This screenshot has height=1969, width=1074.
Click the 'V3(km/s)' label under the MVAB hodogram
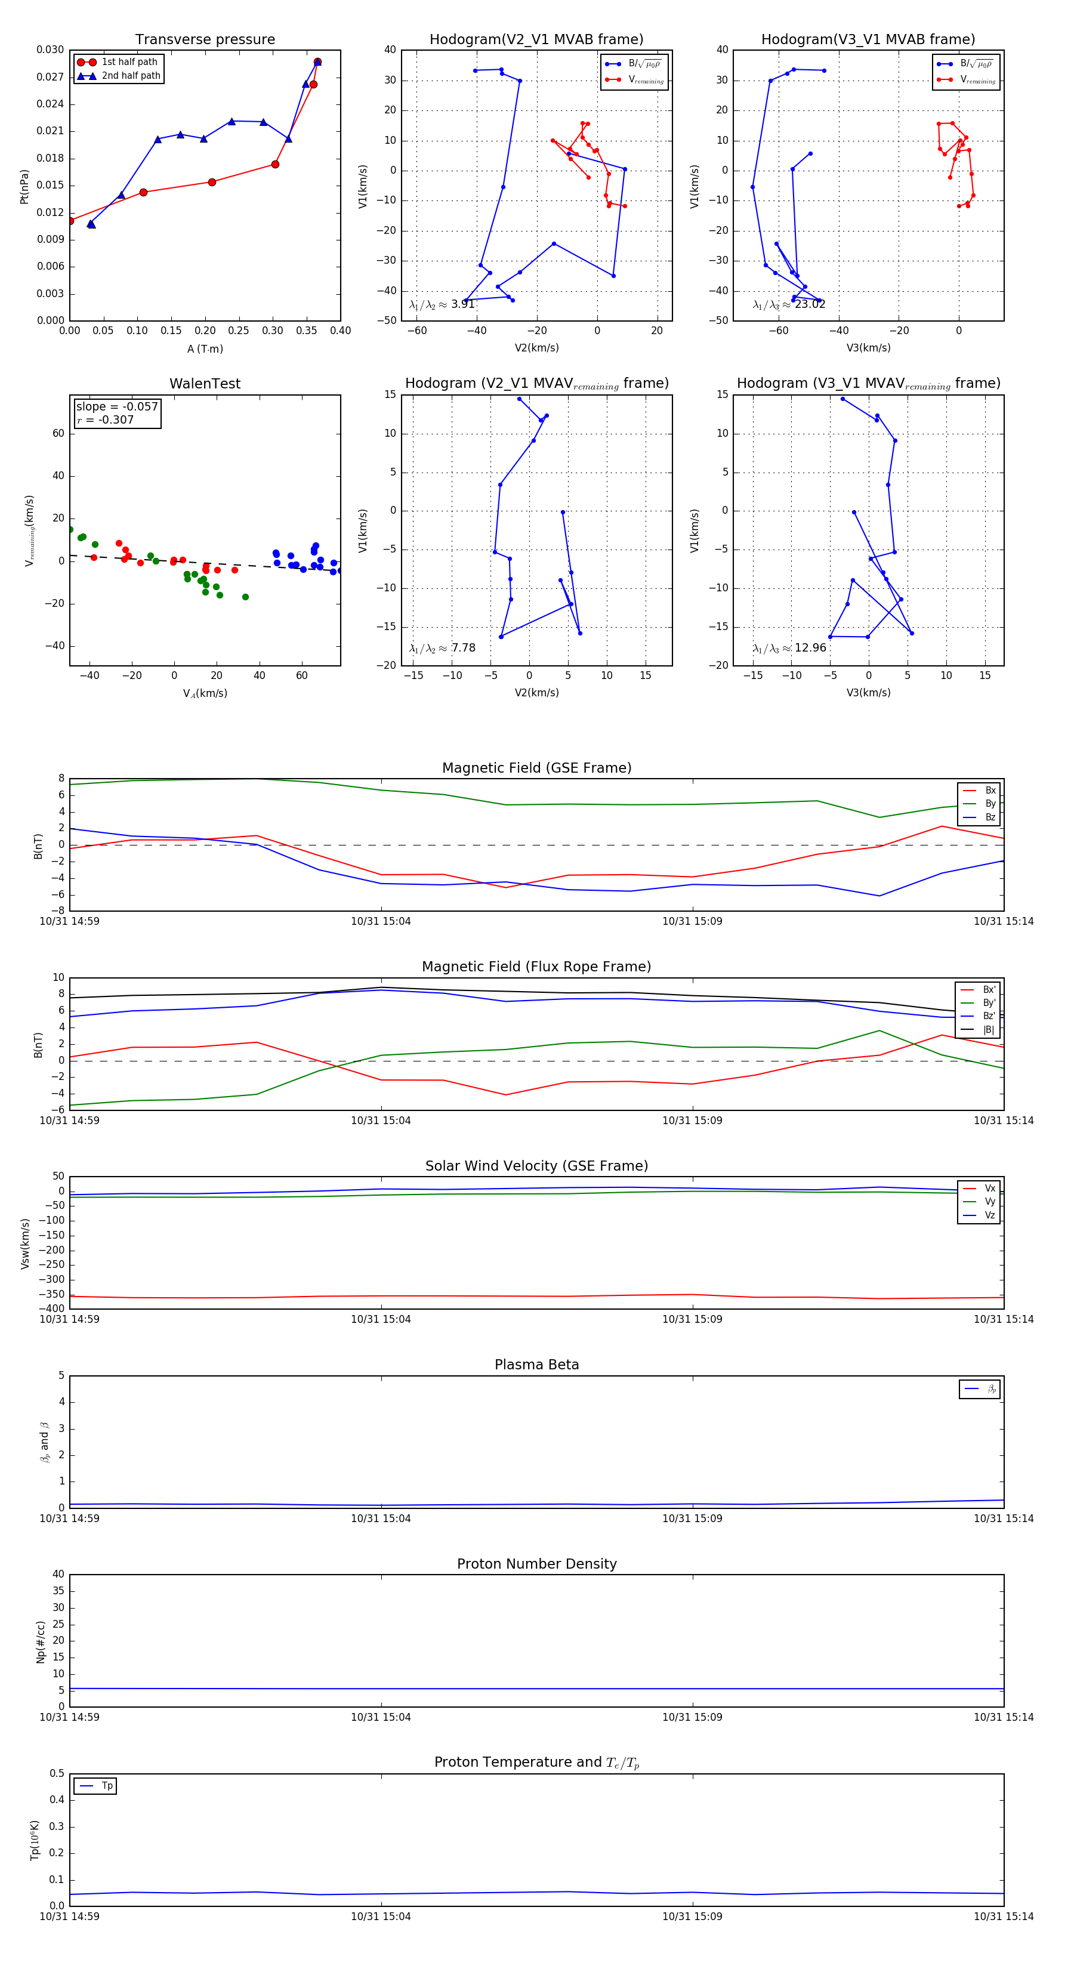click(868, 348)
